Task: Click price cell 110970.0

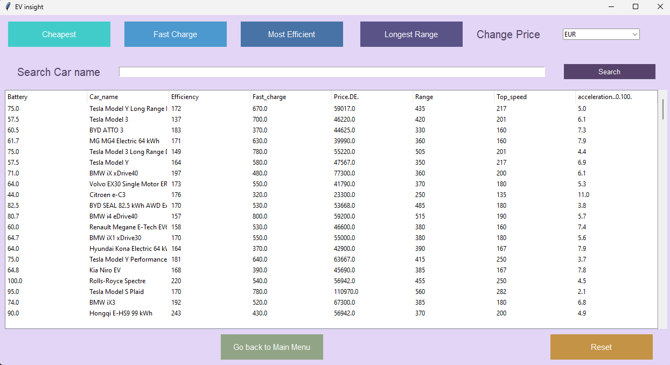Action: pos(346,292)
